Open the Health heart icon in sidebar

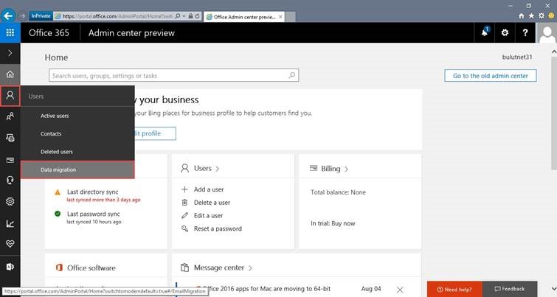[x=10, y=244]
